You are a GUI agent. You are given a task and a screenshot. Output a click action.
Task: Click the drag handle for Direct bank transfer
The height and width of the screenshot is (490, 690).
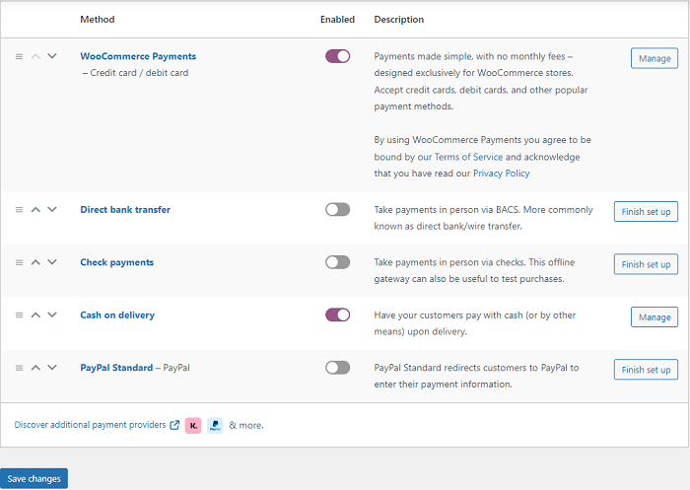pos(19,210)
